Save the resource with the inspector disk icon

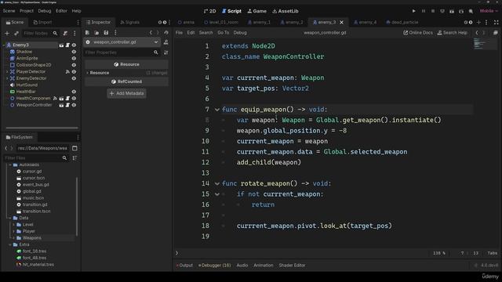(106, 33)
